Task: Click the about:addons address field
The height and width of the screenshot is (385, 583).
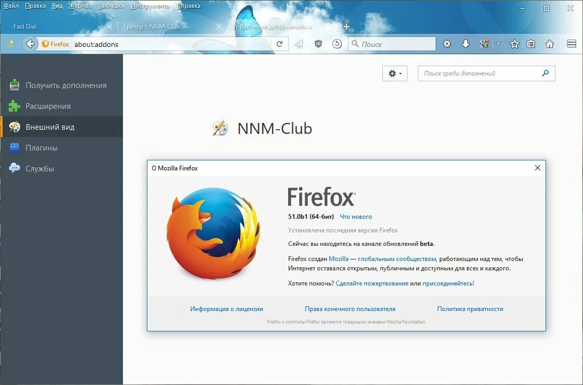Action: point(172,44)
